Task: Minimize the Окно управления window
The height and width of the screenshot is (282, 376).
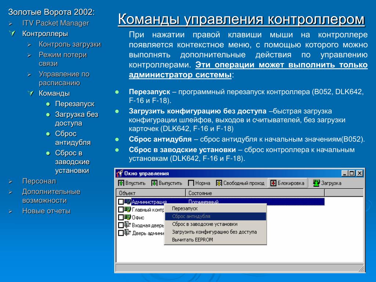Action: click(344, 173)
